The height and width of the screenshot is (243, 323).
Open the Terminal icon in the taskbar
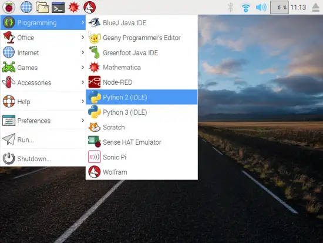tap(58, 8)
